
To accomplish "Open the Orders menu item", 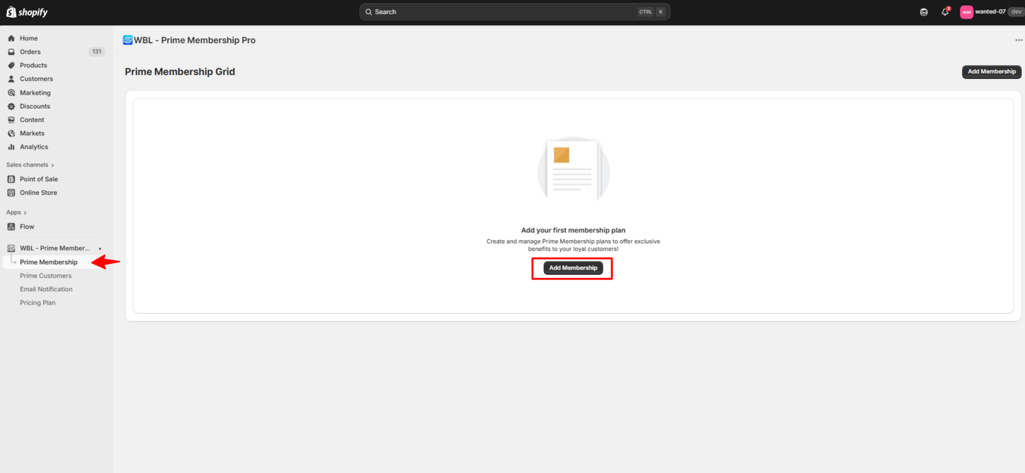I will click(x=30, y=52).
